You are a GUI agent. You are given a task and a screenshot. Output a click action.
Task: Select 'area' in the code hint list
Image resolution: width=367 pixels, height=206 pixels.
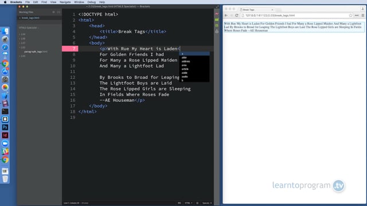click(194, 65)
